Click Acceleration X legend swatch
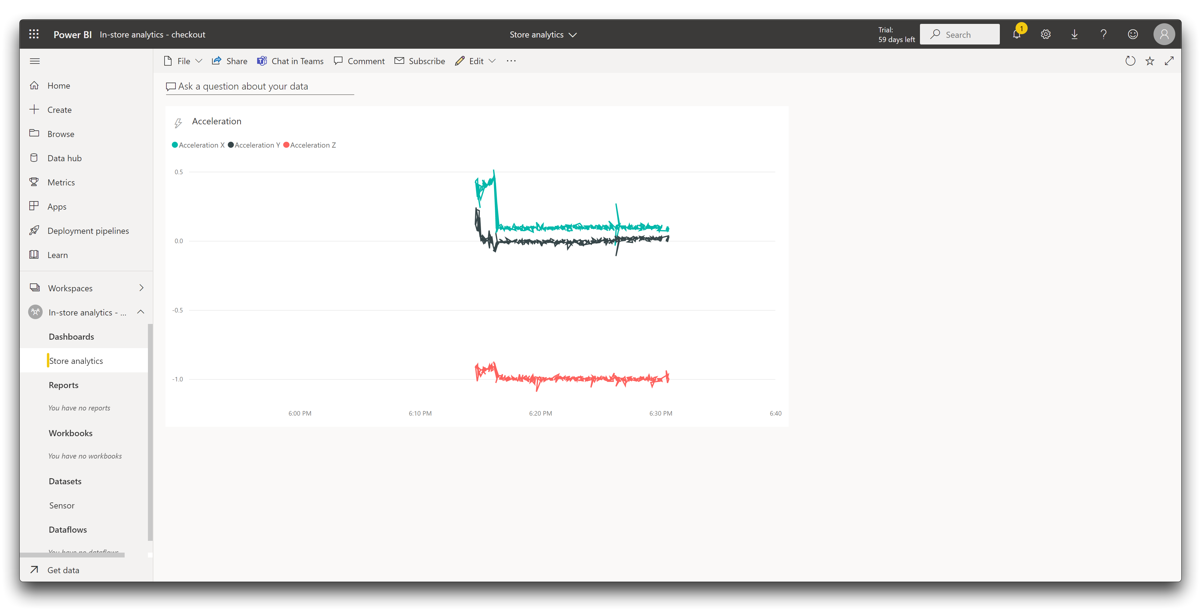 [x=175, y=145]
